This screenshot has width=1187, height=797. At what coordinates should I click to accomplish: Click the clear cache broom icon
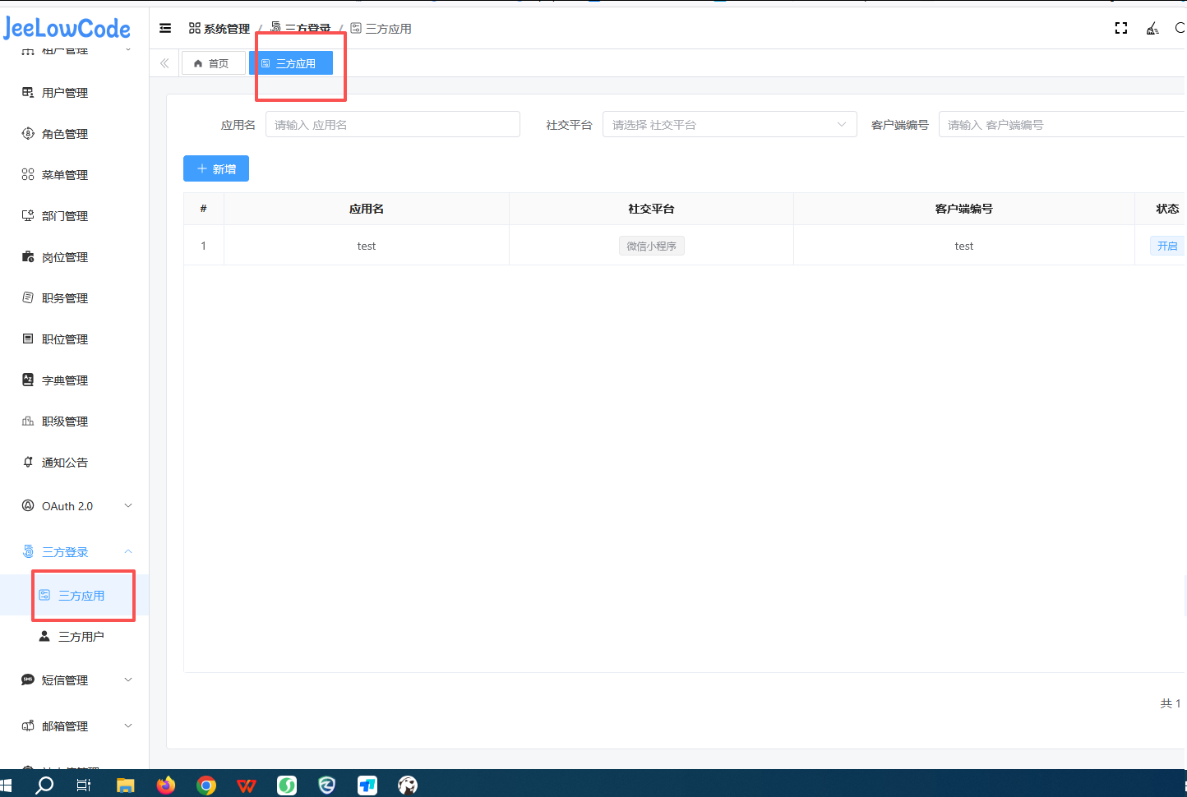tap(1152, 29)
